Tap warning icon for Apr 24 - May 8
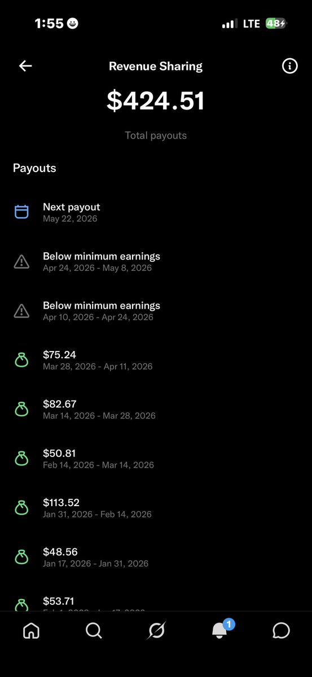 [x=21, y=261]
